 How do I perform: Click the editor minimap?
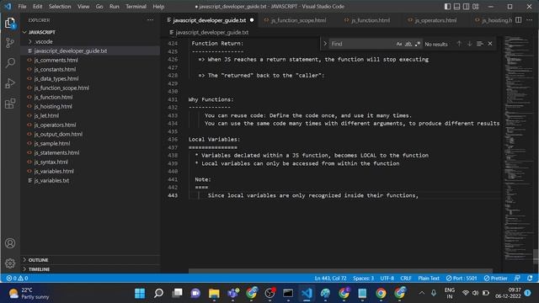point(519,148)
